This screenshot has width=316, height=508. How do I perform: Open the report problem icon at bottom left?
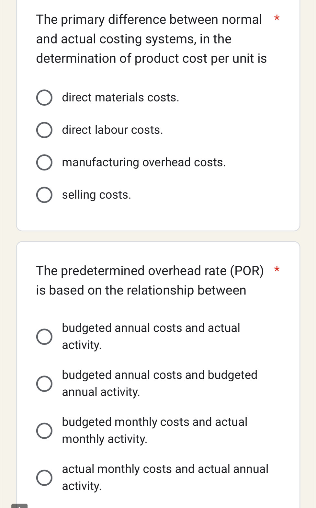19,506
